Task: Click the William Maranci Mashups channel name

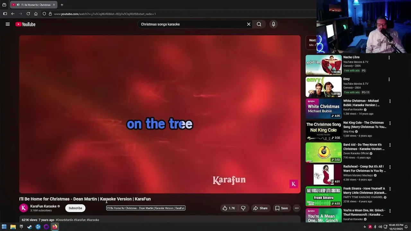Action: click(358, 175)
